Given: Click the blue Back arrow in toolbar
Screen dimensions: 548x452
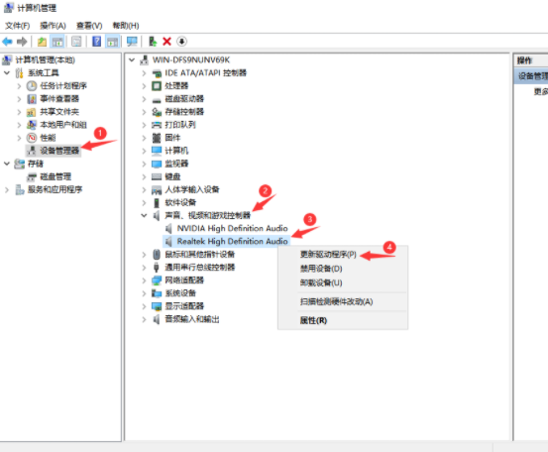Looking at the screenshot, I should [x=7, y=42].
